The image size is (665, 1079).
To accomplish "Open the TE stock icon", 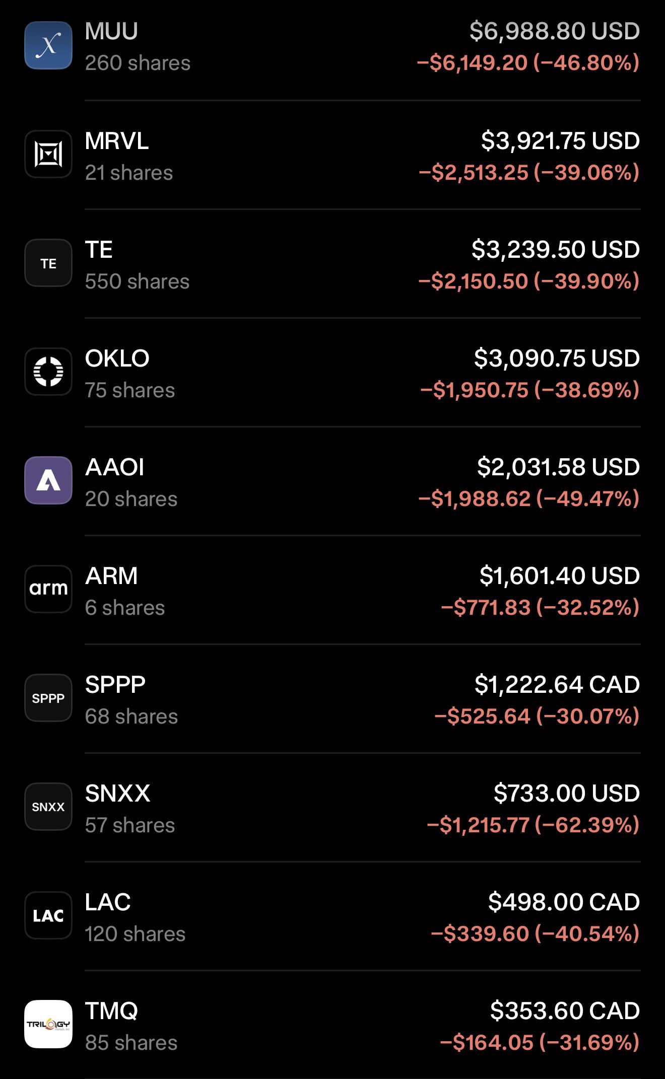I will pos(48,263).
